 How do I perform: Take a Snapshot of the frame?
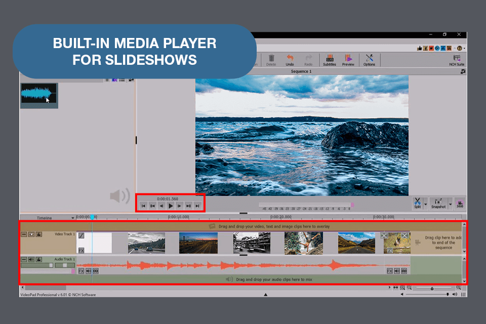438,203
